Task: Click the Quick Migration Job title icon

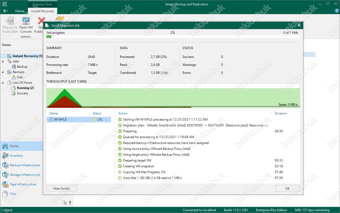Action: coord(47,25)
